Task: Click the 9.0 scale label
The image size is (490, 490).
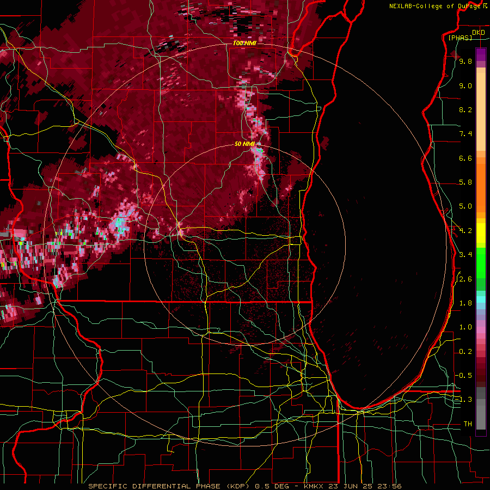Action: tap(465, 85)
